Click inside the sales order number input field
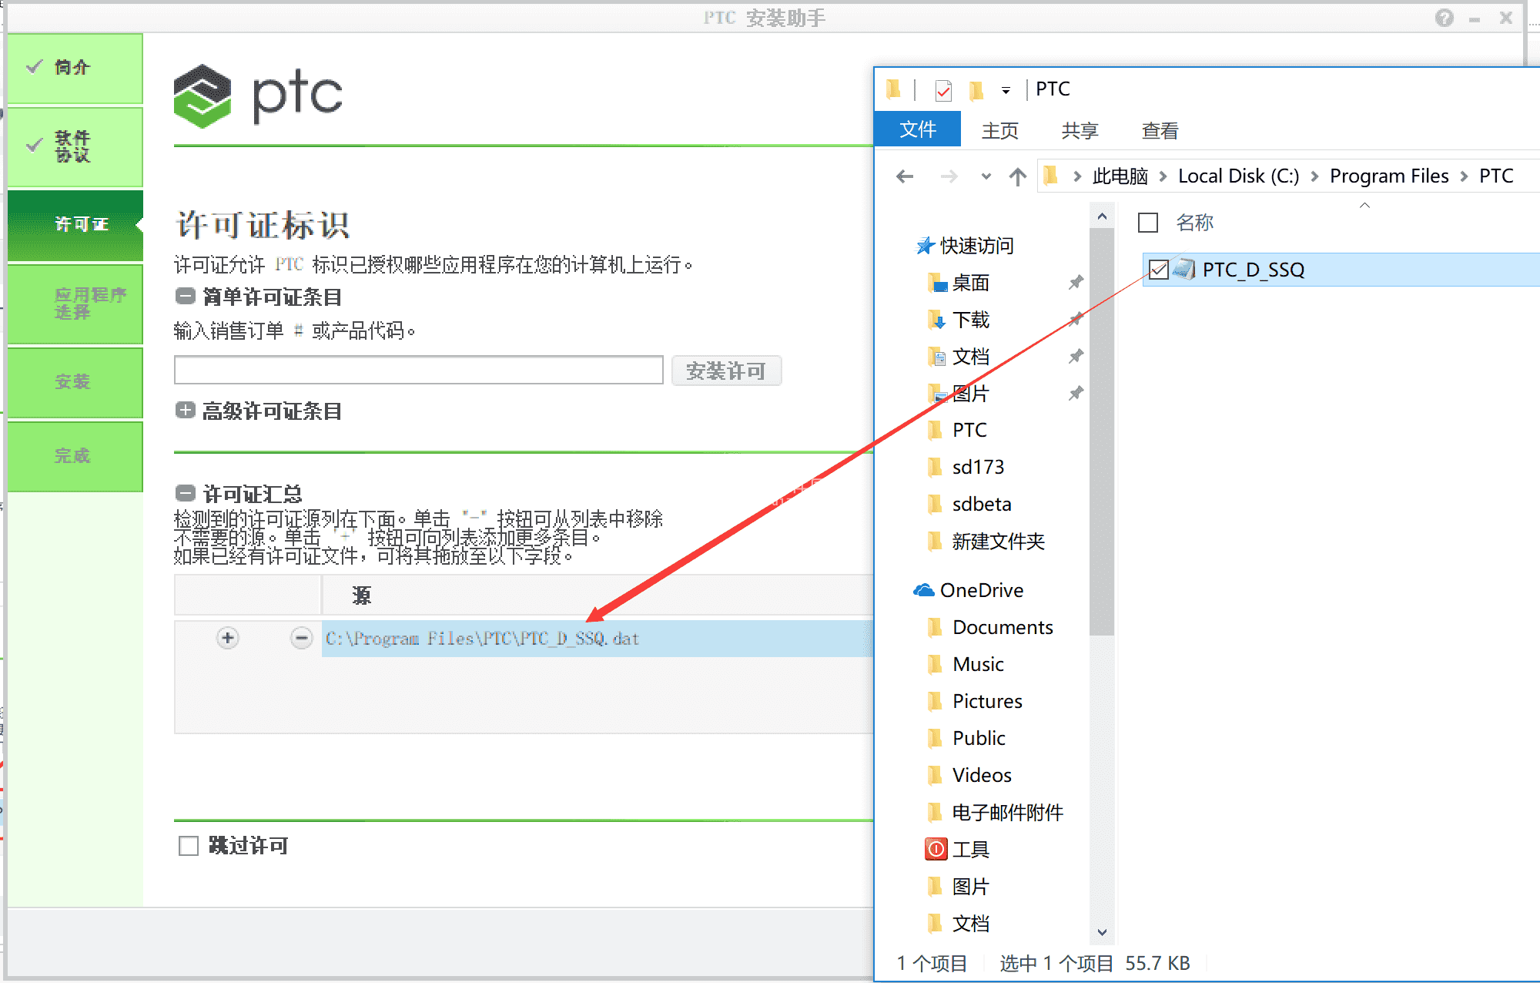This screenshot has height=983, width=1540. click(418, 370)
